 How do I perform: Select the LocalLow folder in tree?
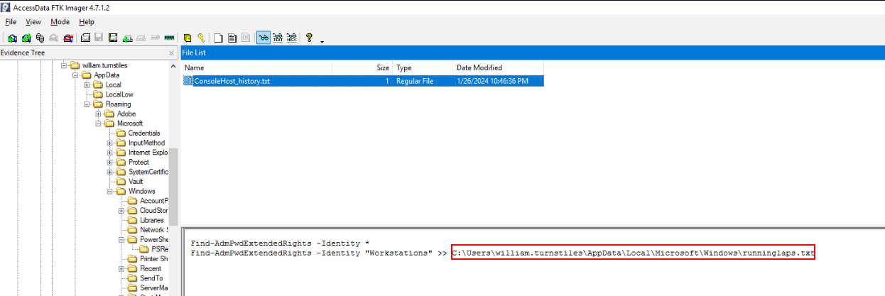tap(119, 94)
